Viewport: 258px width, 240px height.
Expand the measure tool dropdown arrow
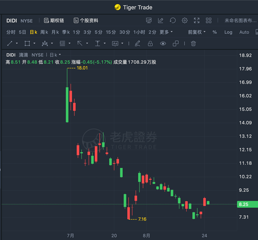pyautogui.click(x=105, y=43)
